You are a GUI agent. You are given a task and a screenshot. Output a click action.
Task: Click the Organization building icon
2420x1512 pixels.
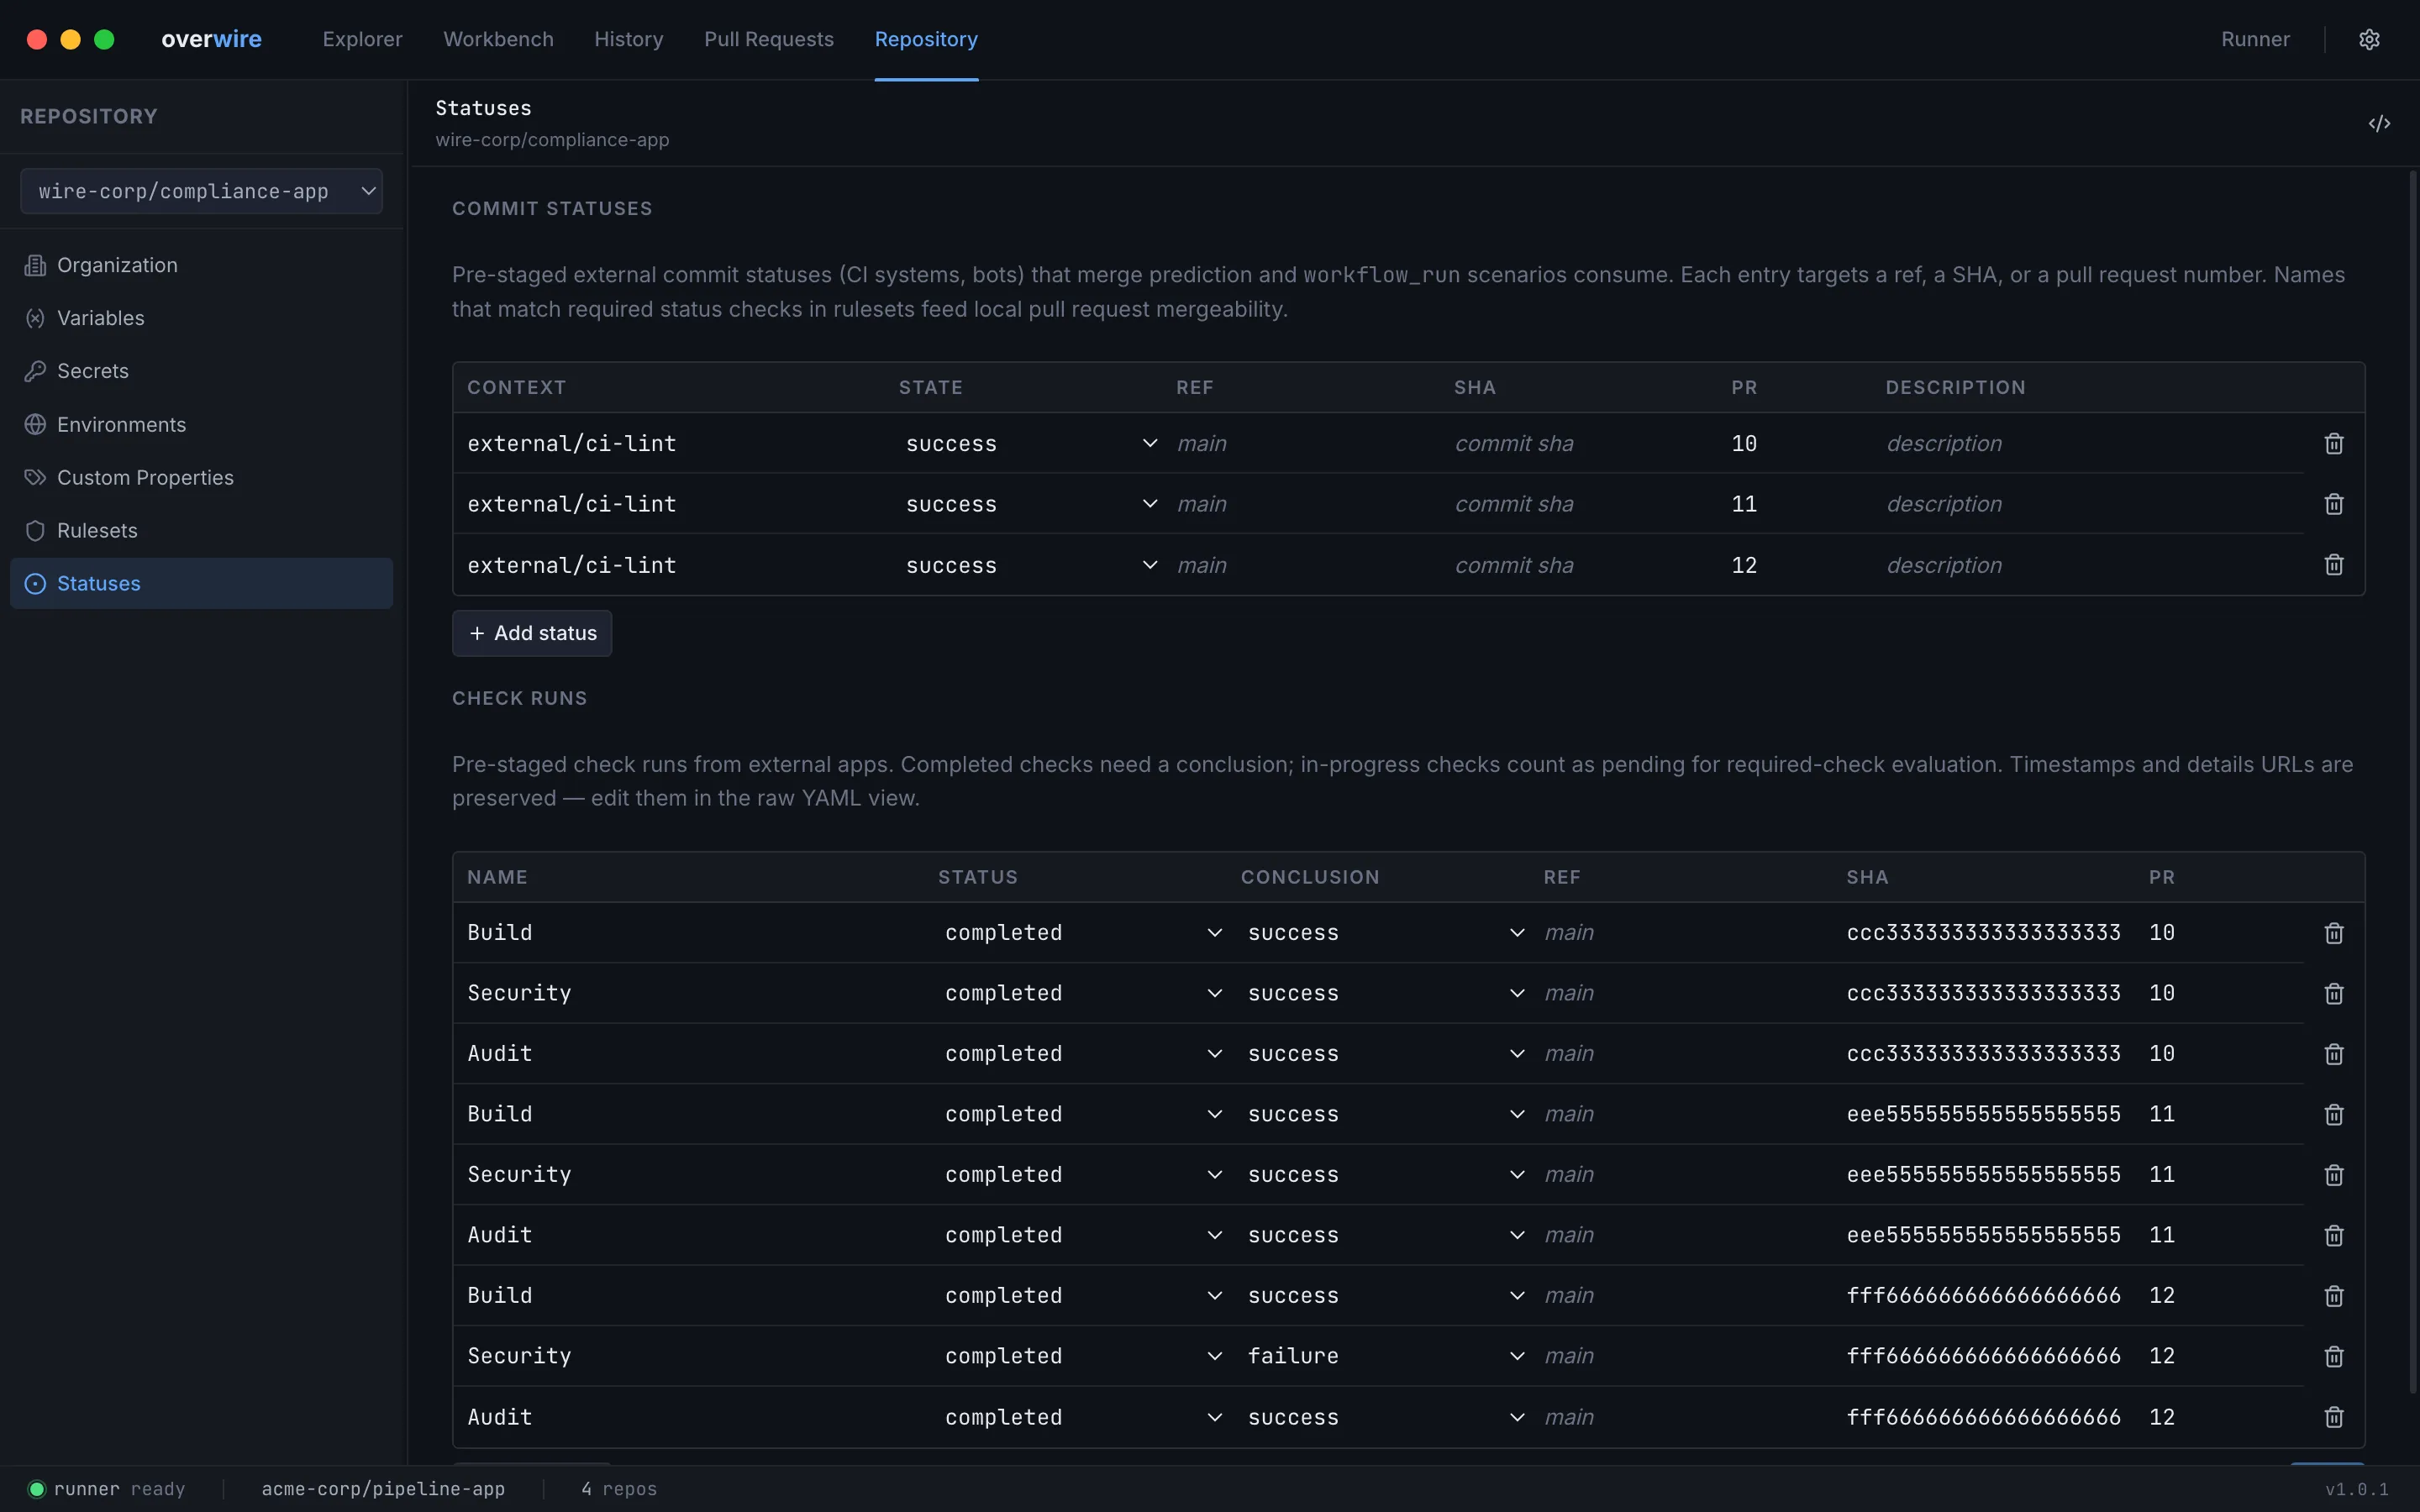pos(35,265)
